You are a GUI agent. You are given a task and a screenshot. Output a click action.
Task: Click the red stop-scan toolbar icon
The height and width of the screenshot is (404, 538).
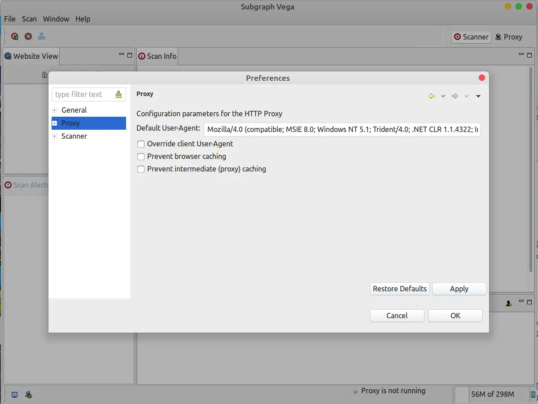click(x=28, y=36)
